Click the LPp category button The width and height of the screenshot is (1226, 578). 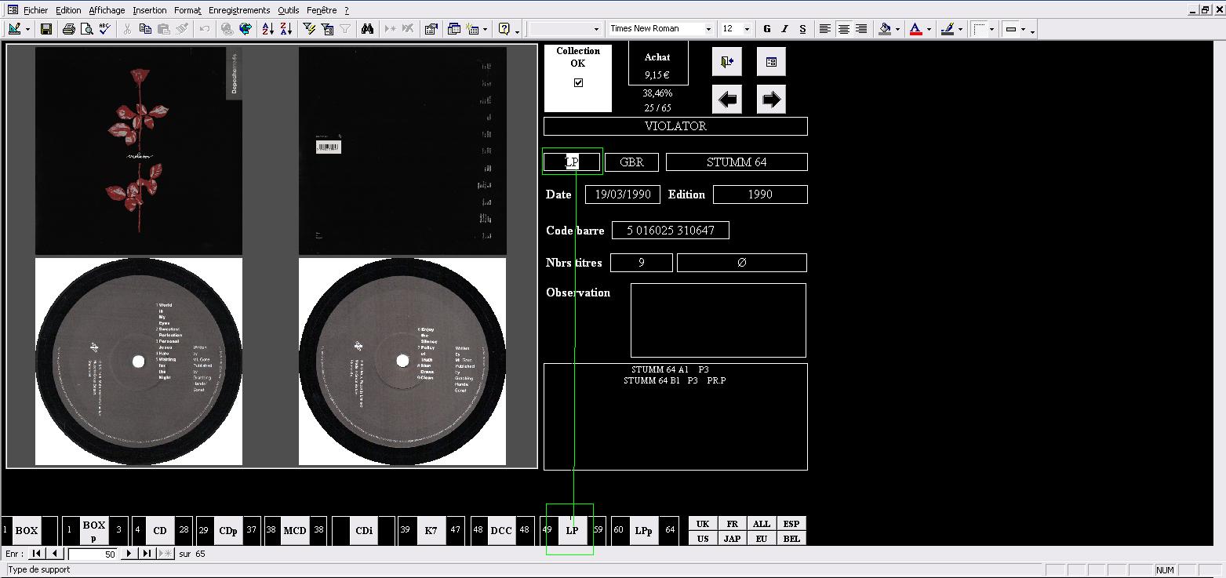click(643, 530)
